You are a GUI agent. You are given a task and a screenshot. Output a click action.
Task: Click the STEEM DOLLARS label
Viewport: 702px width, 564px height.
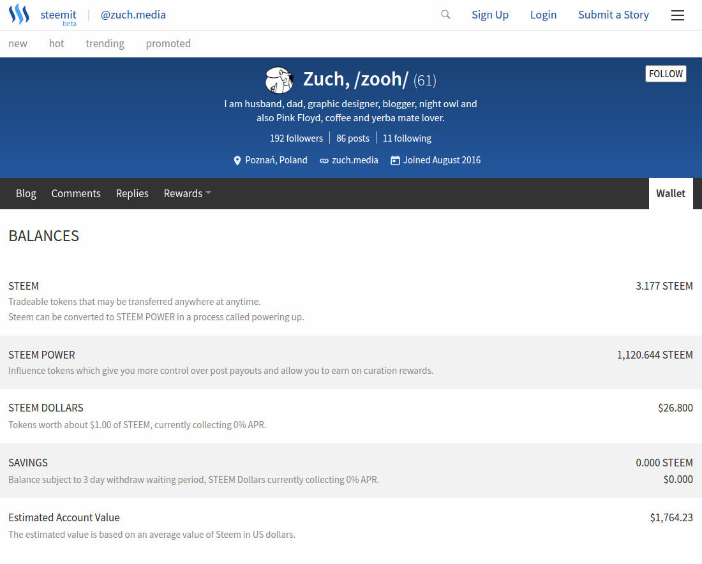(x=46, y=408)
